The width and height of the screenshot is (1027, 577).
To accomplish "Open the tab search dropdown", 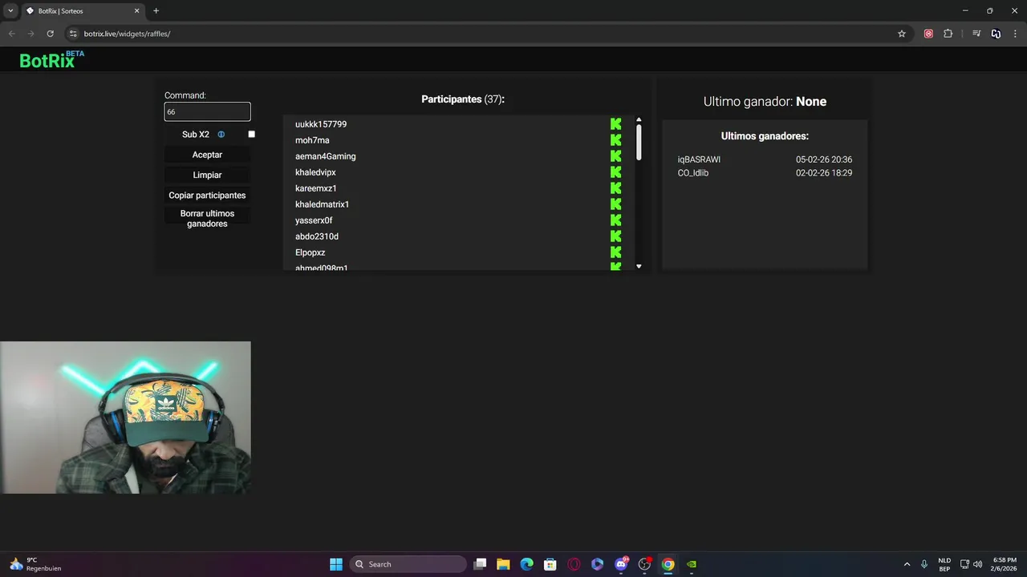I will click(10, 10).
